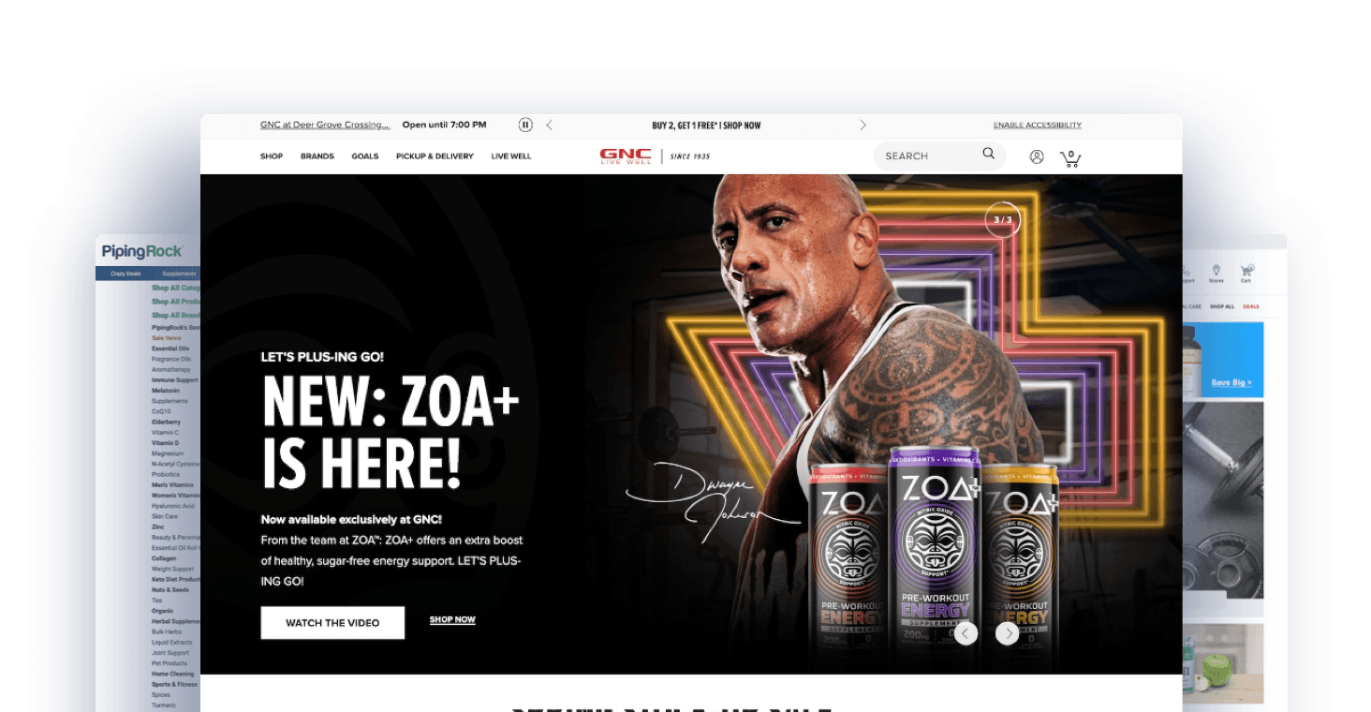Show next hero slide

(1007, 633)
